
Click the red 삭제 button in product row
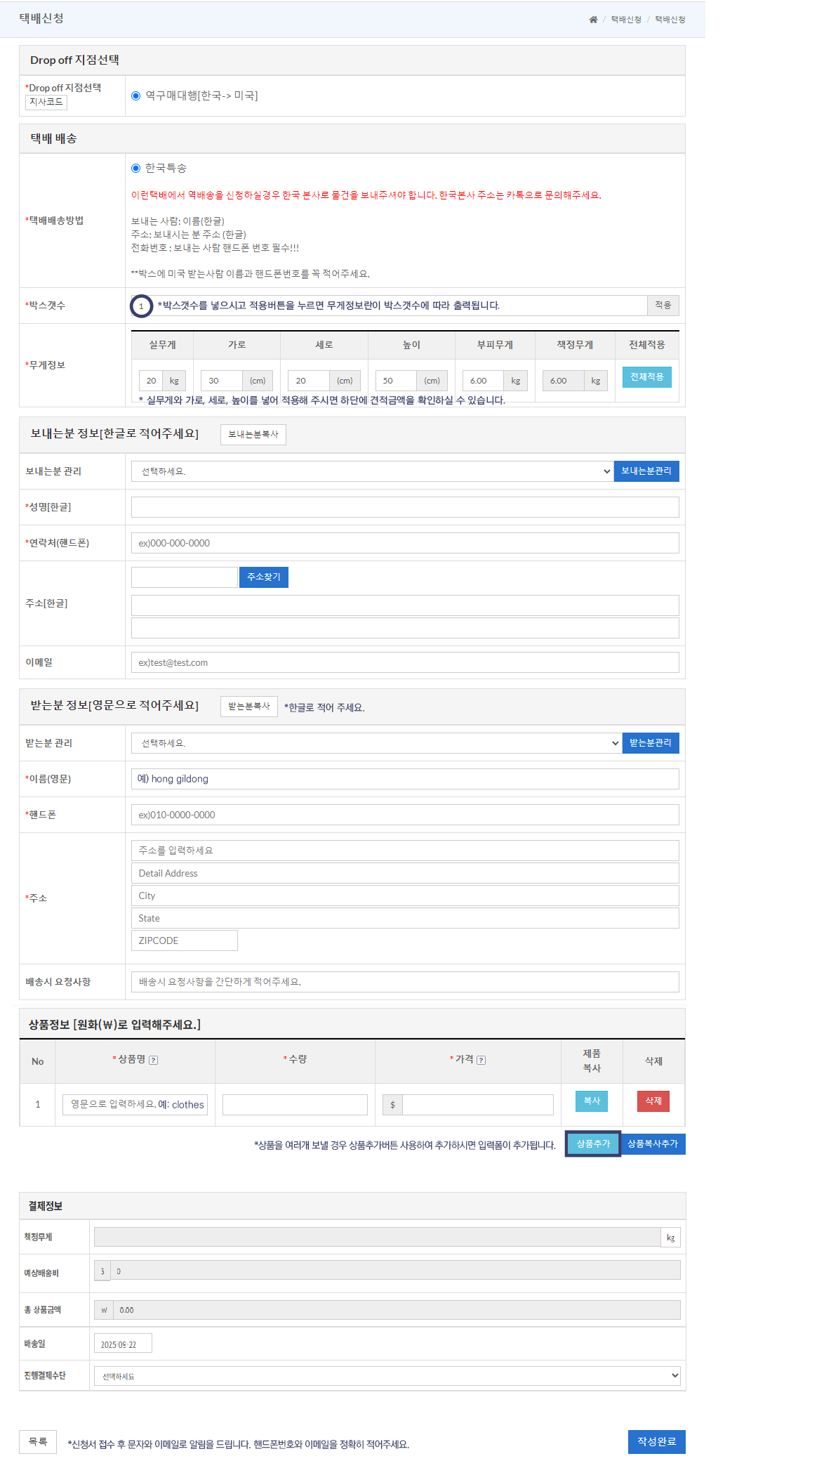(653, 1101)
